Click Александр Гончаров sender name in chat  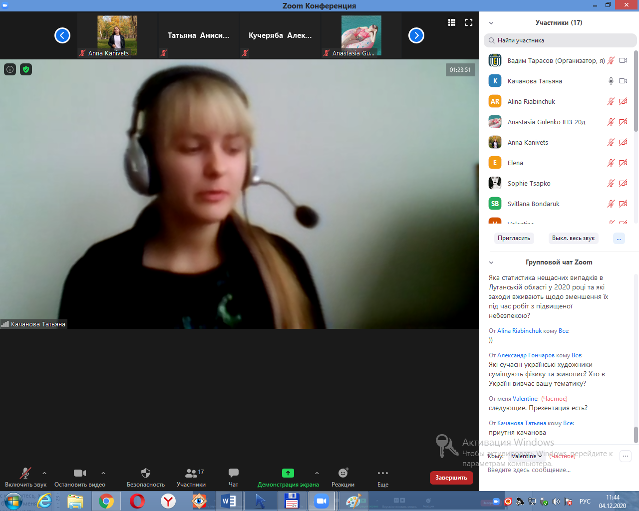tap(526, 355)
